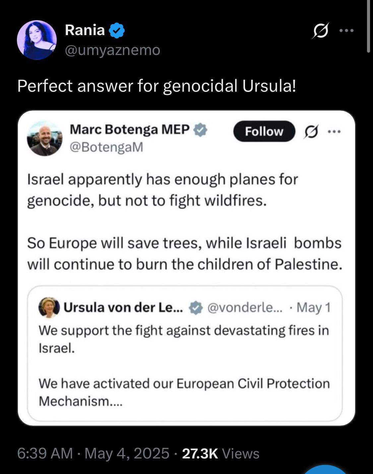Image resolution: width=373 pixels, height=474 pixels.
Task: Open the @BotengaM handle
Action: 106,147
